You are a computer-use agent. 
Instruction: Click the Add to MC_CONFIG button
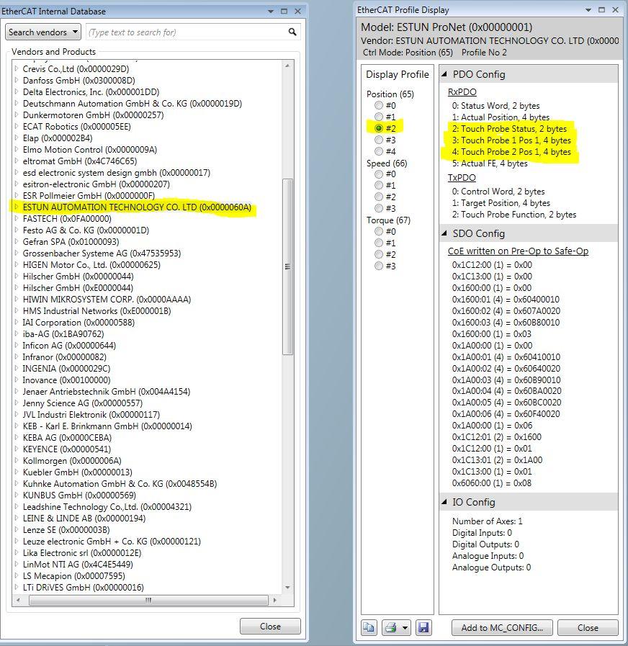point(502,627)
